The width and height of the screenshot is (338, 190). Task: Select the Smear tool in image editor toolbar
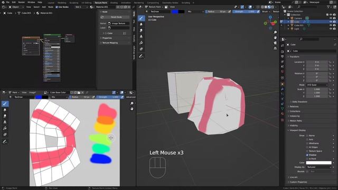click(5, 116)
